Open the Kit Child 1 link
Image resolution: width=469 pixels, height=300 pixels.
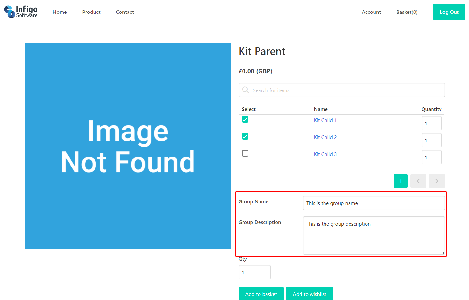click(325, 120)
